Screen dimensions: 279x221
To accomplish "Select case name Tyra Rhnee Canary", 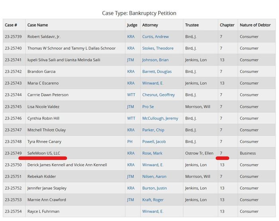I will pos(44,141).
